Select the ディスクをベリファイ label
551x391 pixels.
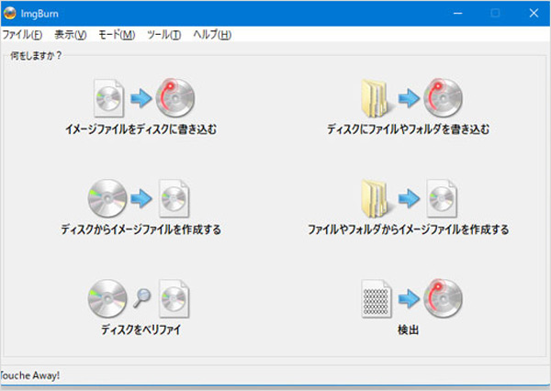pos(141,330)
